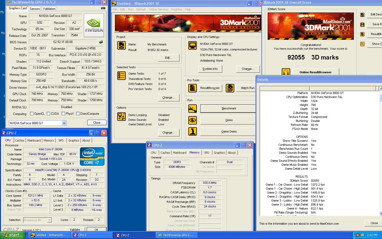Viewport: 382px width, 239px height.
Task: Enable the CUDA checkbox
Action: click(48, 114)
